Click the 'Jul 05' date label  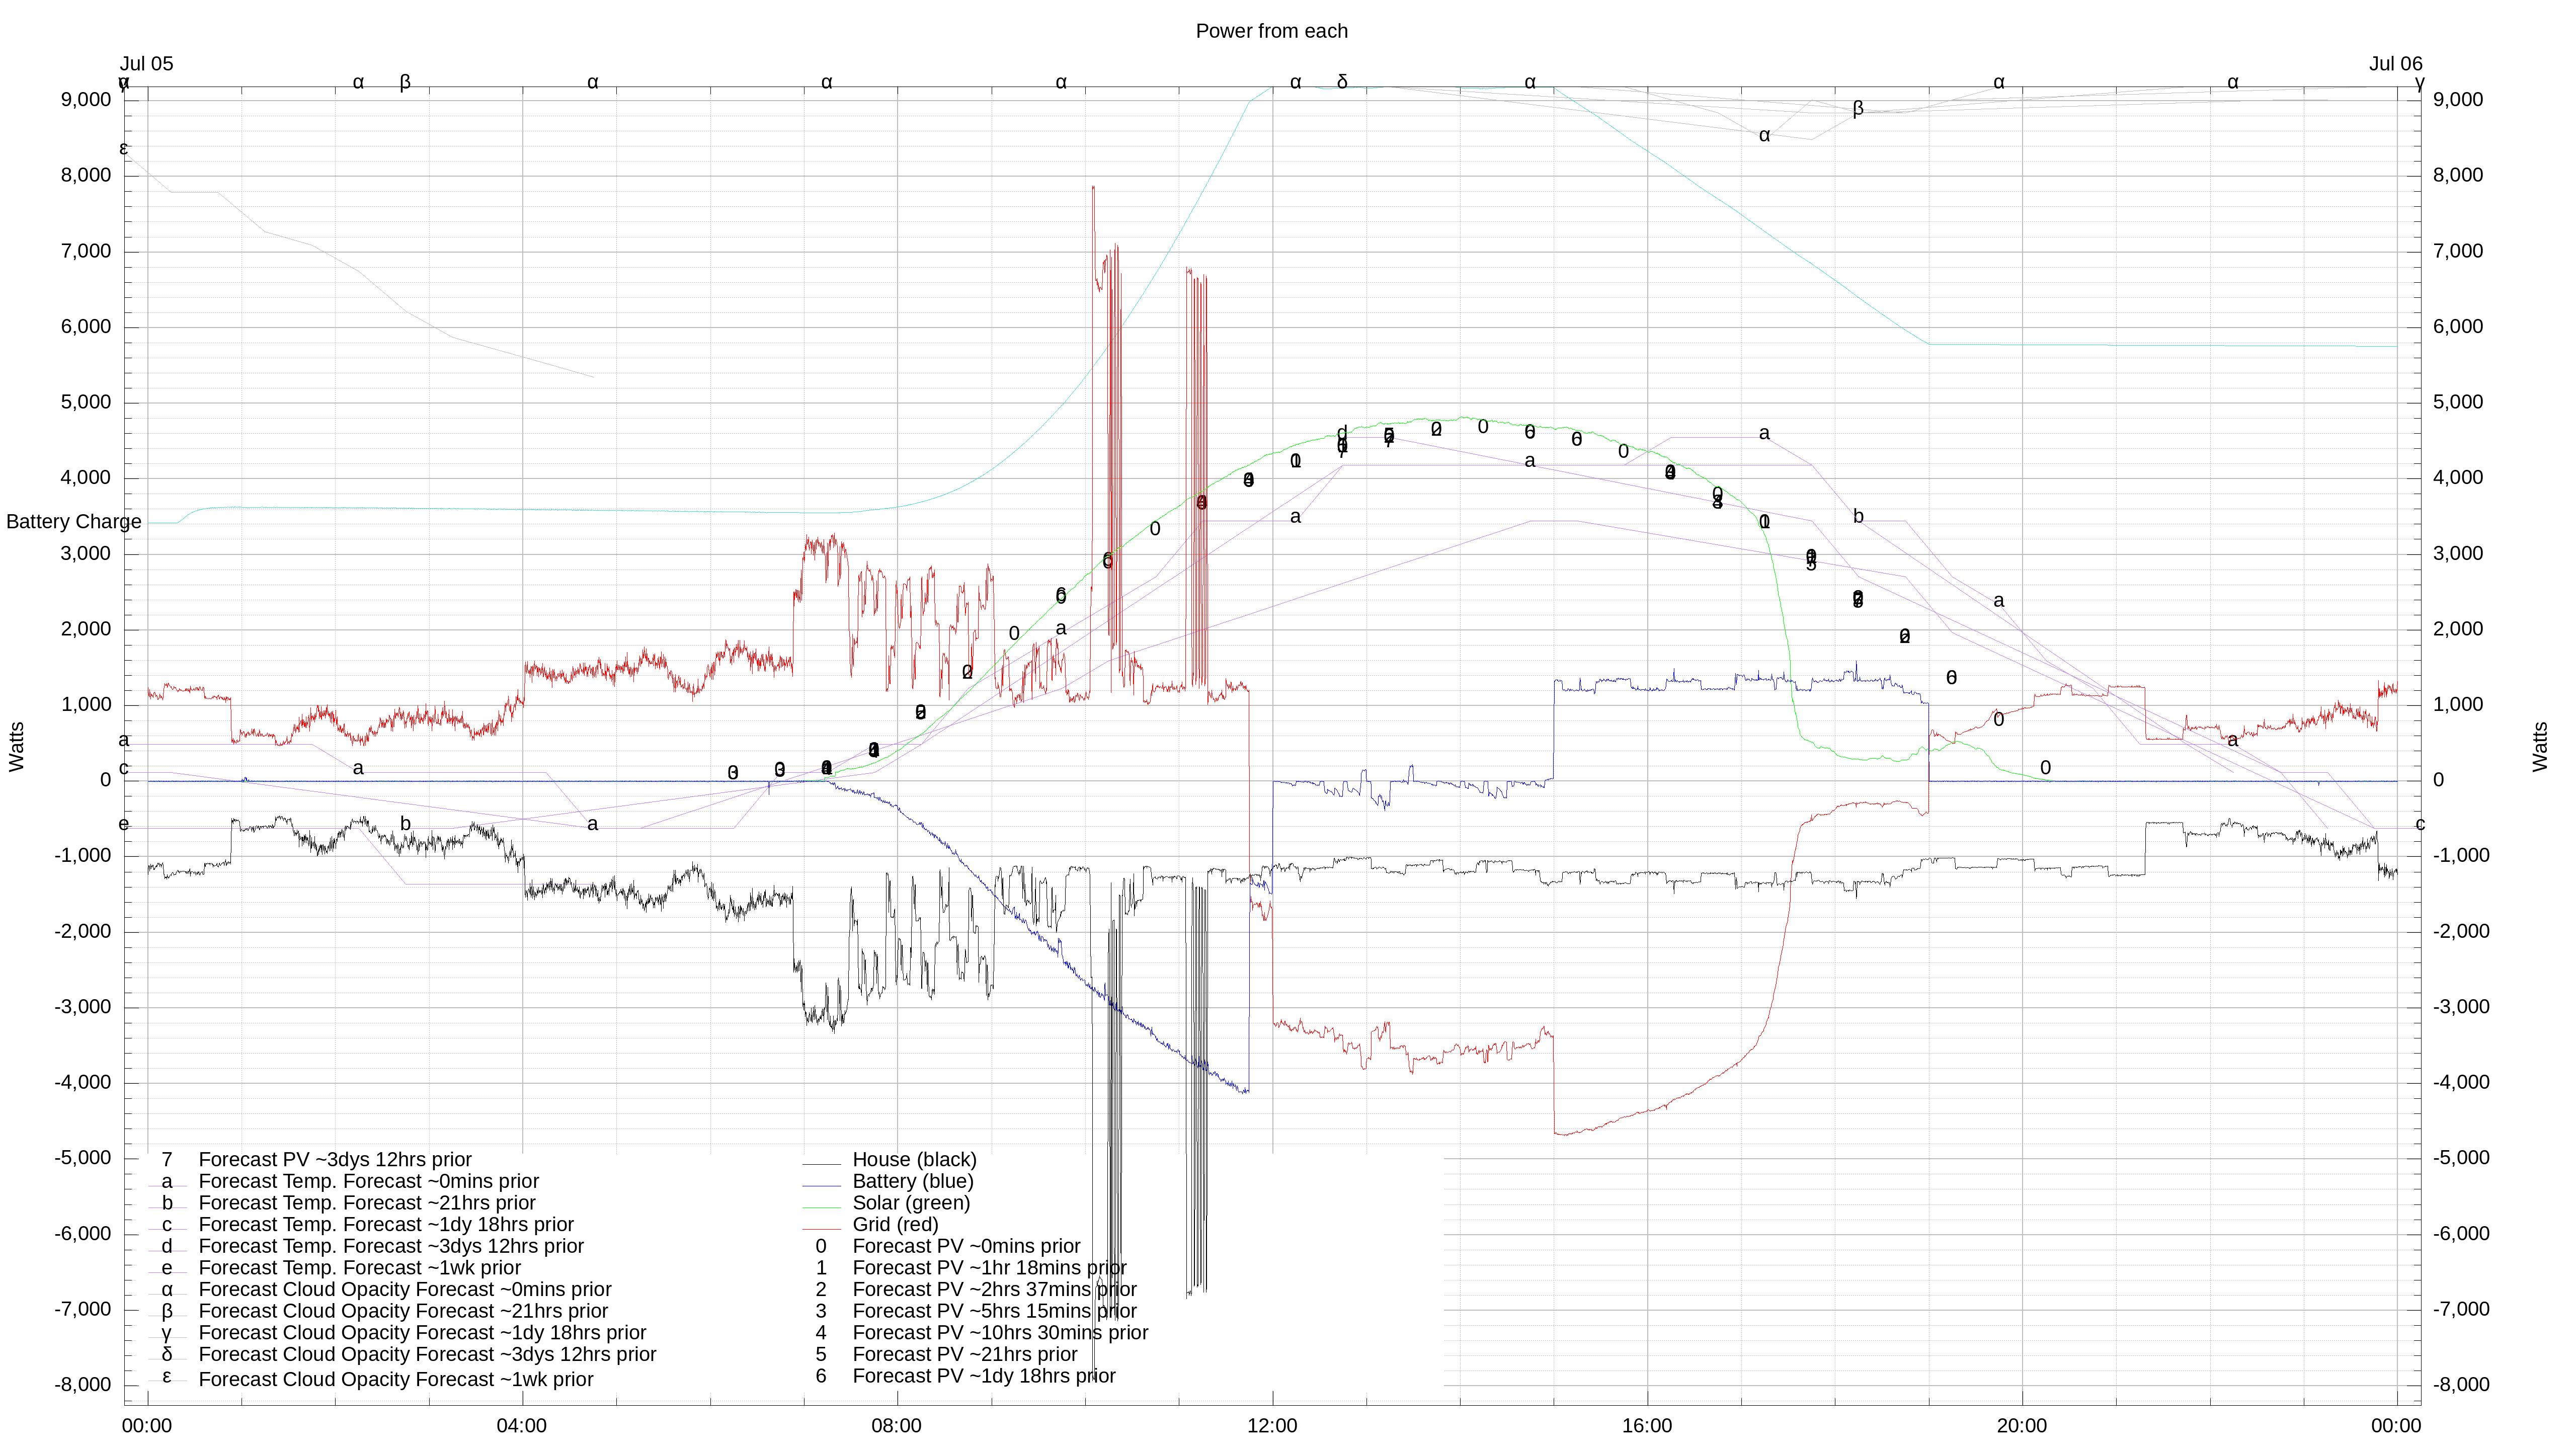147,64
